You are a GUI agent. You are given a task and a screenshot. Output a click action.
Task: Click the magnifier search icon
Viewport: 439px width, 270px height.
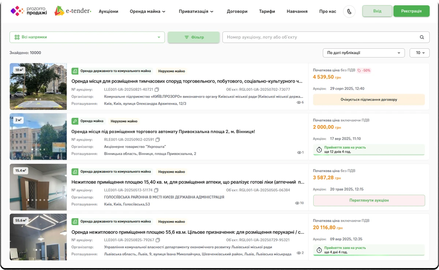tap(422, 37)
